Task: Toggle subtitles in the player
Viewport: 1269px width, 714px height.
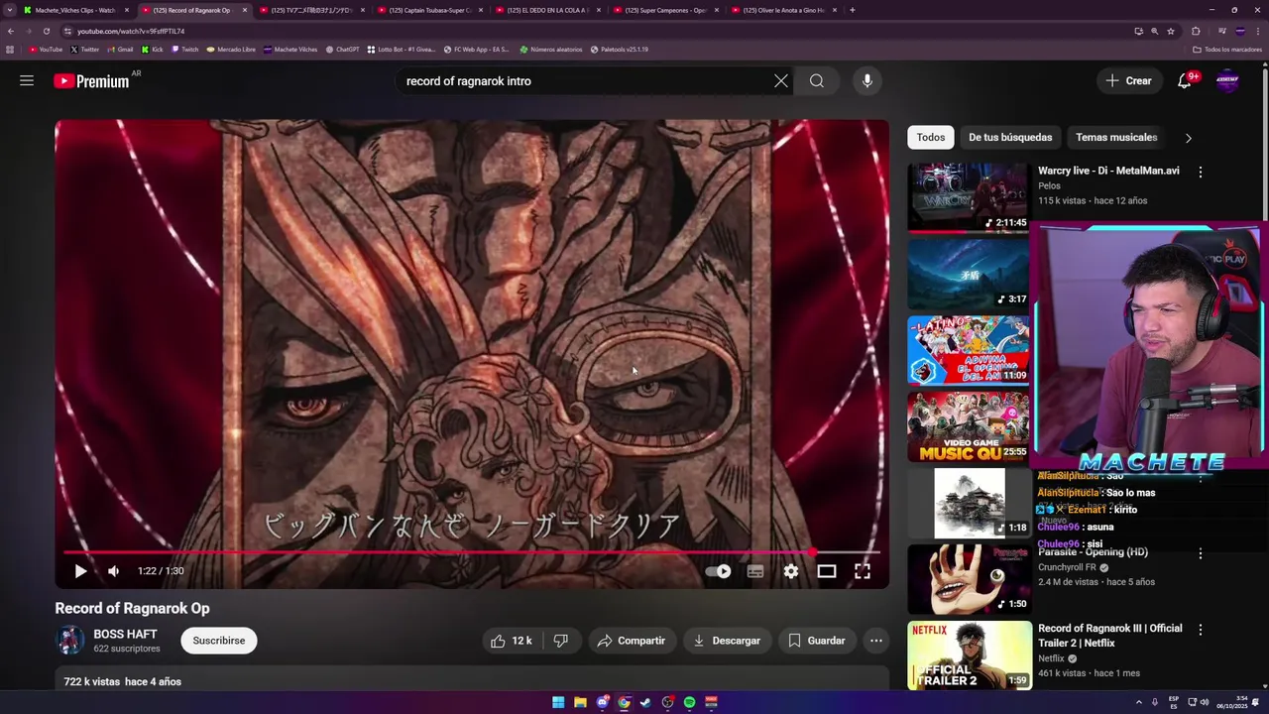Action: point(755,571)
